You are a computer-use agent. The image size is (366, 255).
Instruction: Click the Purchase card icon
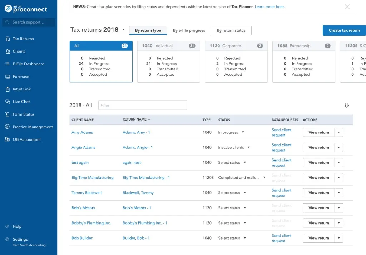tap(8, 77)
